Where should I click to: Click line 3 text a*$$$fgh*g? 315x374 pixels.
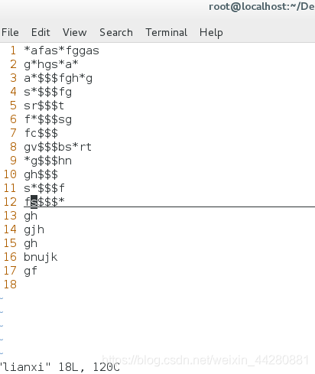click(58, 78)
